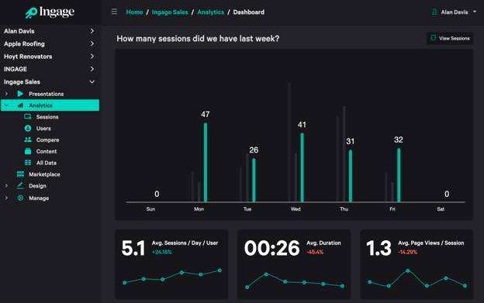Select the Design pencil icon
The width and height of the screenshot is (484, 303).
[x=20, y=185]
